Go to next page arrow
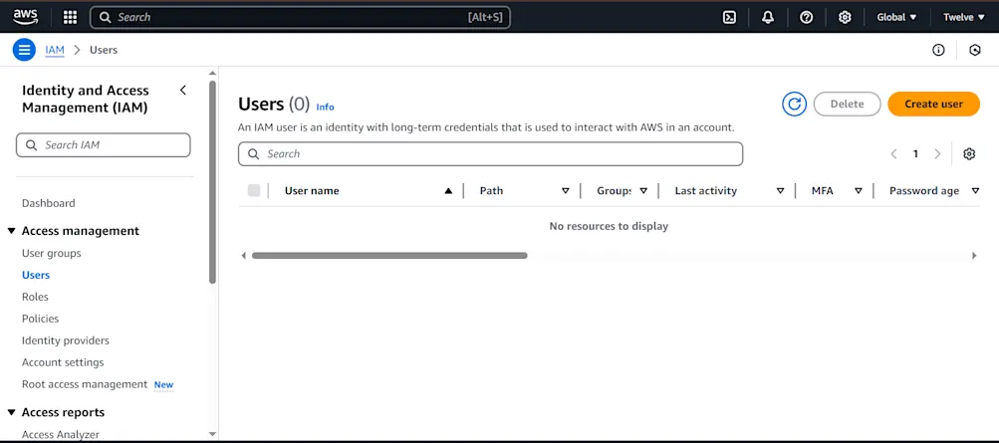Viewport: 999px width, 443px height. tap(937, 153)
